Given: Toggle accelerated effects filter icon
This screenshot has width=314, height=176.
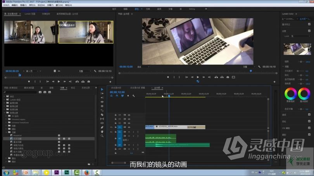Looking at the screenshot, I should [x=40, y=92].
